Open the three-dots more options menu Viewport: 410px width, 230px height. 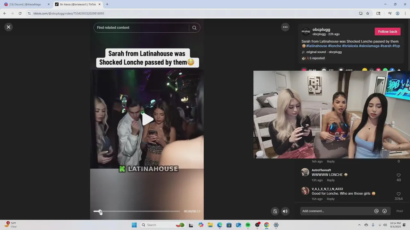[x=285, y=27]
